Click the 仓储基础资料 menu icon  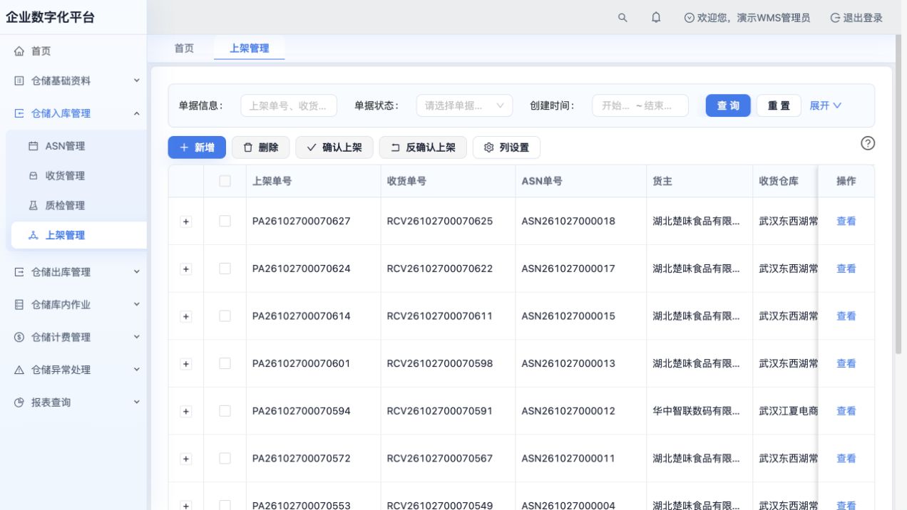point(19,81)
